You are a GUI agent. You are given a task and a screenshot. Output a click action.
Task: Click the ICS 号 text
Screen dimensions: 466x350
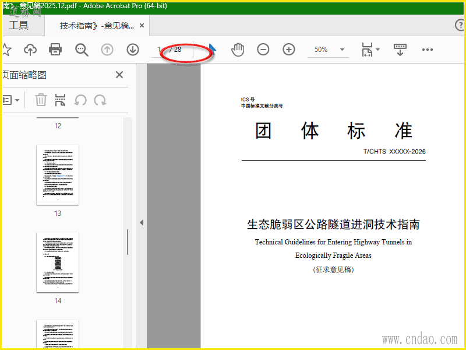pyautogui.click(x=248, y=99)
